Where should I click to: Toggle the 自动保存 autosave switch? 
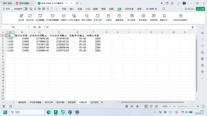[25, 9]
